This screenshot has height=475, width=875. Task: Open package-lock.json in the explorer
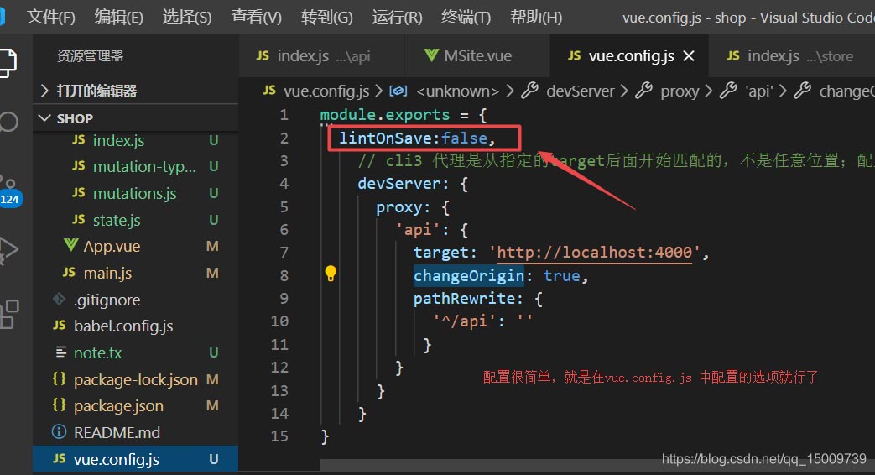pos(136,379)
